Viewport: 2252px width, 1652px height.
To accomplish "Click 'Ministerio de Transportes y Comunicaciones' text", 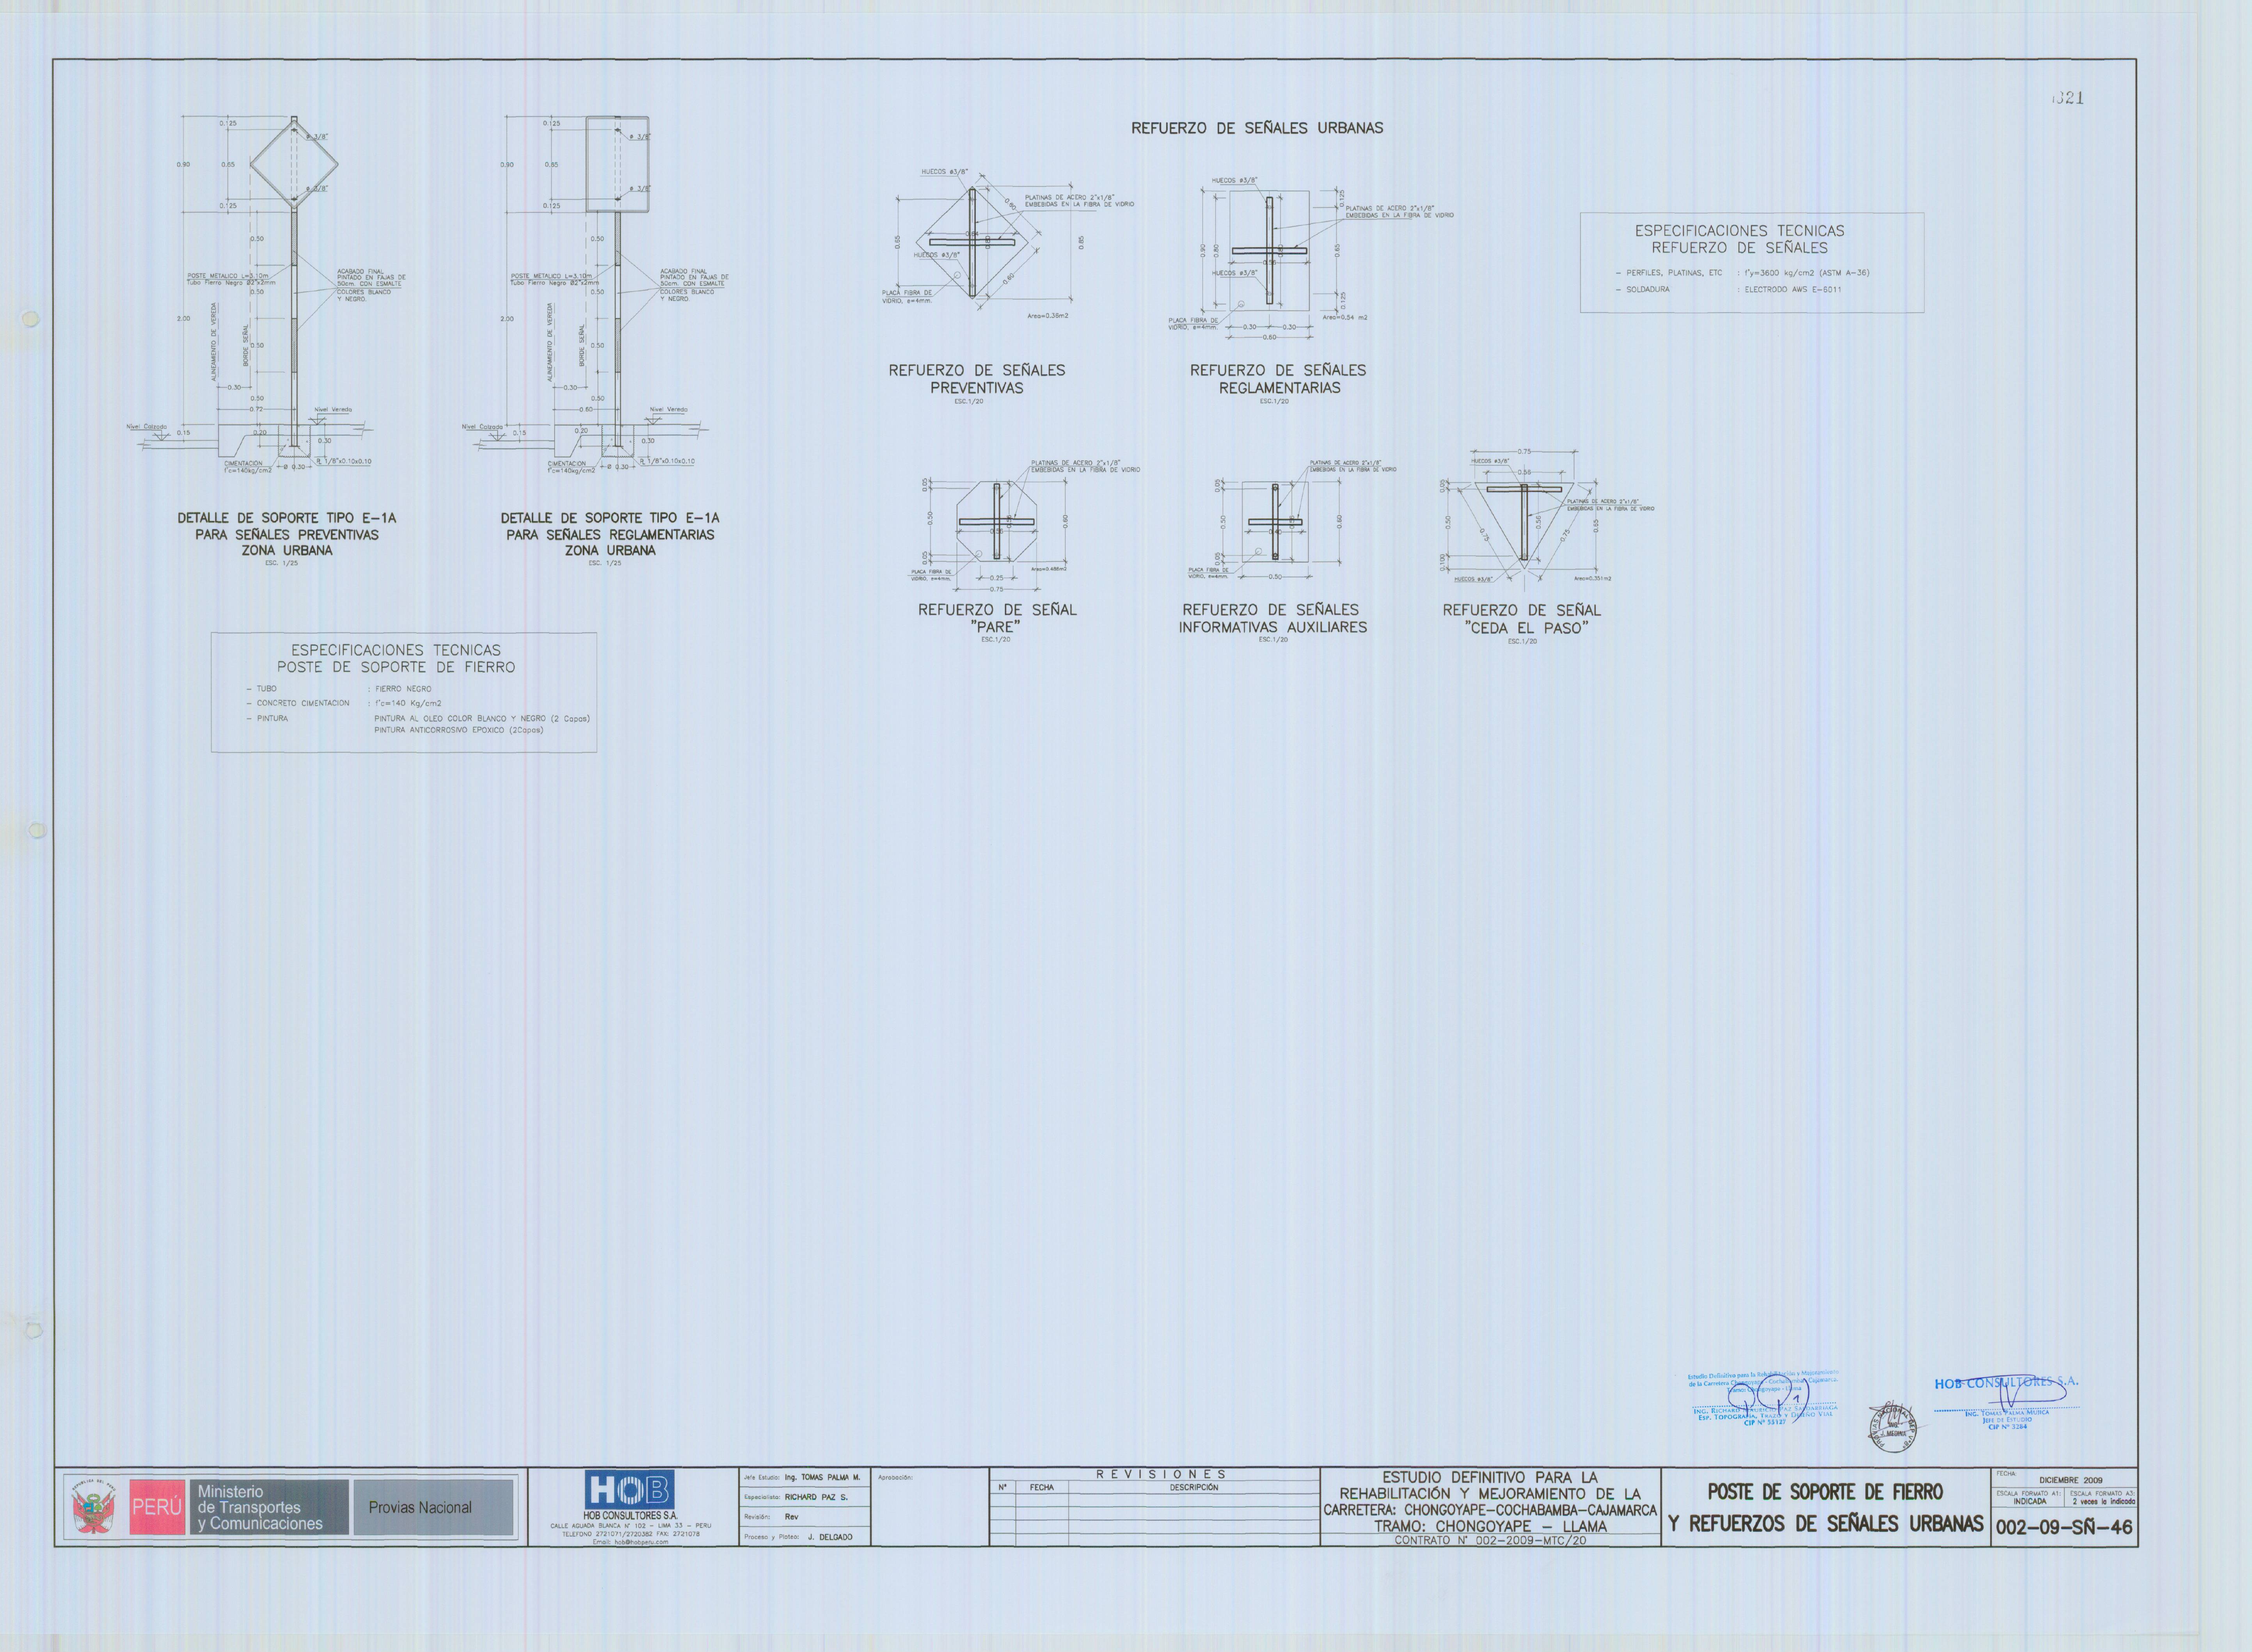I will click(260, 1507).
